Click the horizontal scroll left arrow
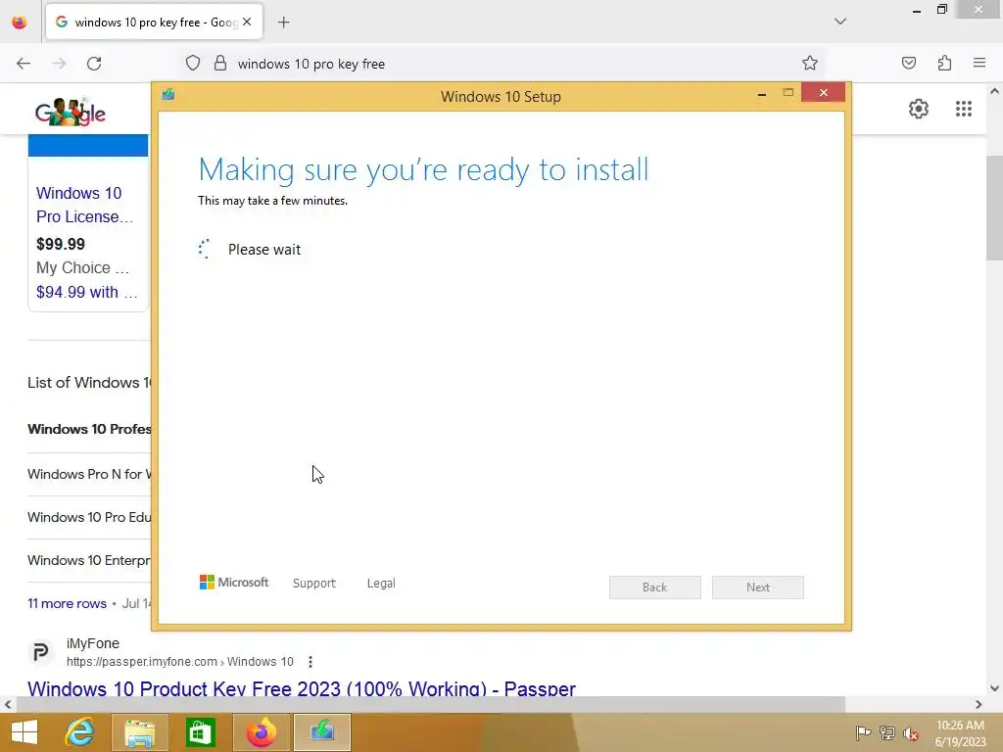Screen dimensions: 1003x752 tap(8, 705)
